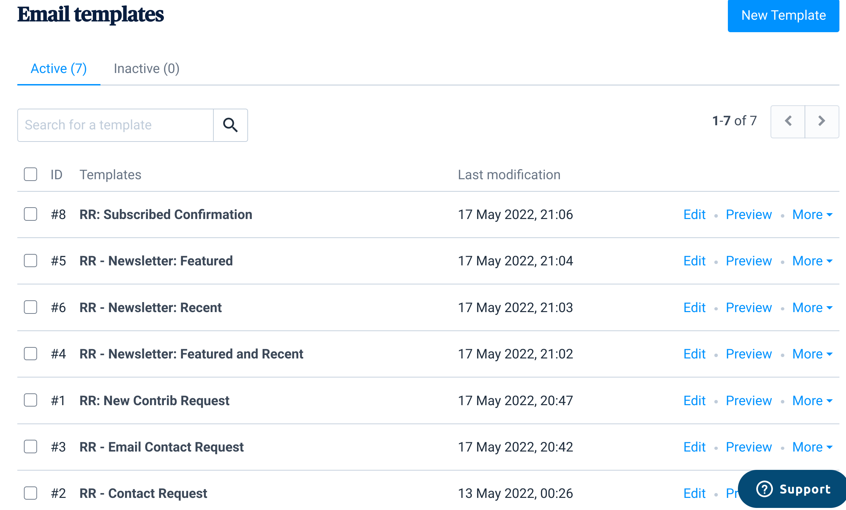Select the checkbox for template #6
Screen dimensions: 846x510
pyautogui.click(x=30, y=307)
